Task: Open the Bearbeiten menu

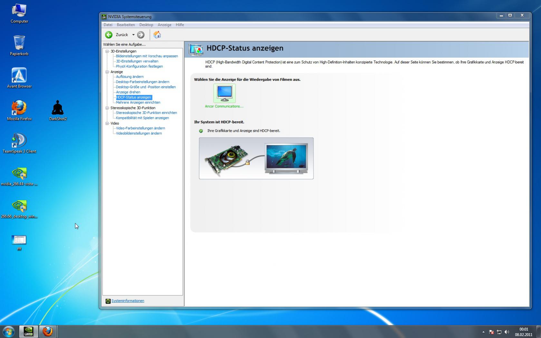Action: (x=126, y=25)
